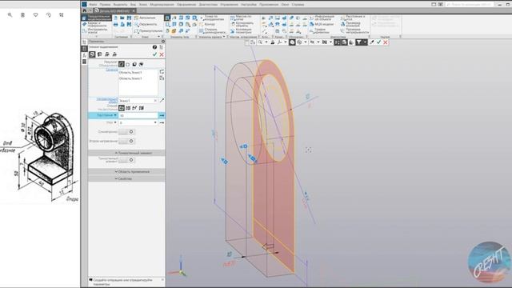
Task: Click the zoom magnifier in view toolbar
Action: click(260, 42)
